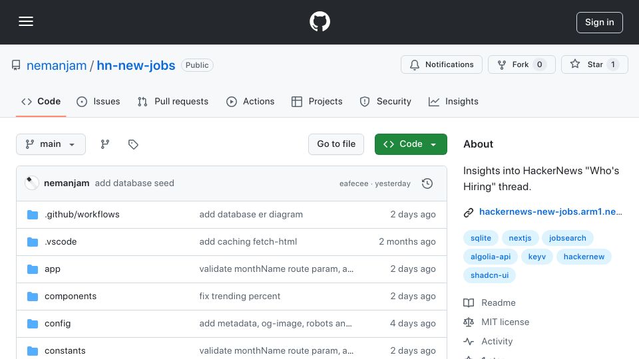Image resolution: width=639 pixels, height=359 pixels.
Task: Switch to the Issues tab
Action: pos(99,101)
